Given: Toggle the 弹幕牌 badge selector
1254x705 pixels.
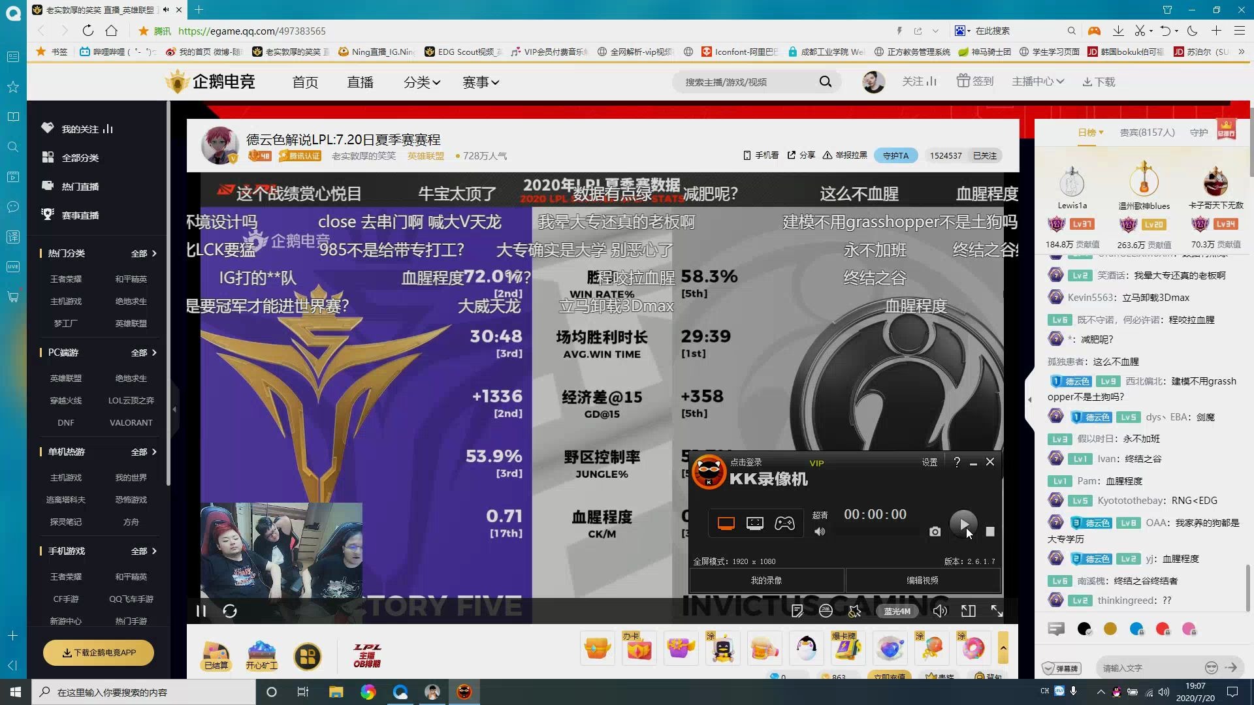Looking at the screenshot, I should click(1061, 668).
